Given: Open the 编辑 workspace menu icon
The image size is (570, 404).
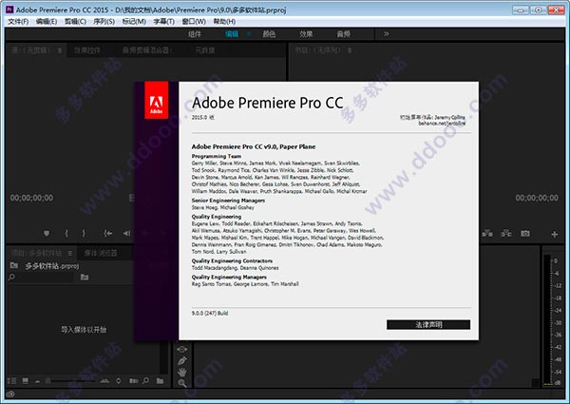Looking at the screenshot, I should 249,34.
